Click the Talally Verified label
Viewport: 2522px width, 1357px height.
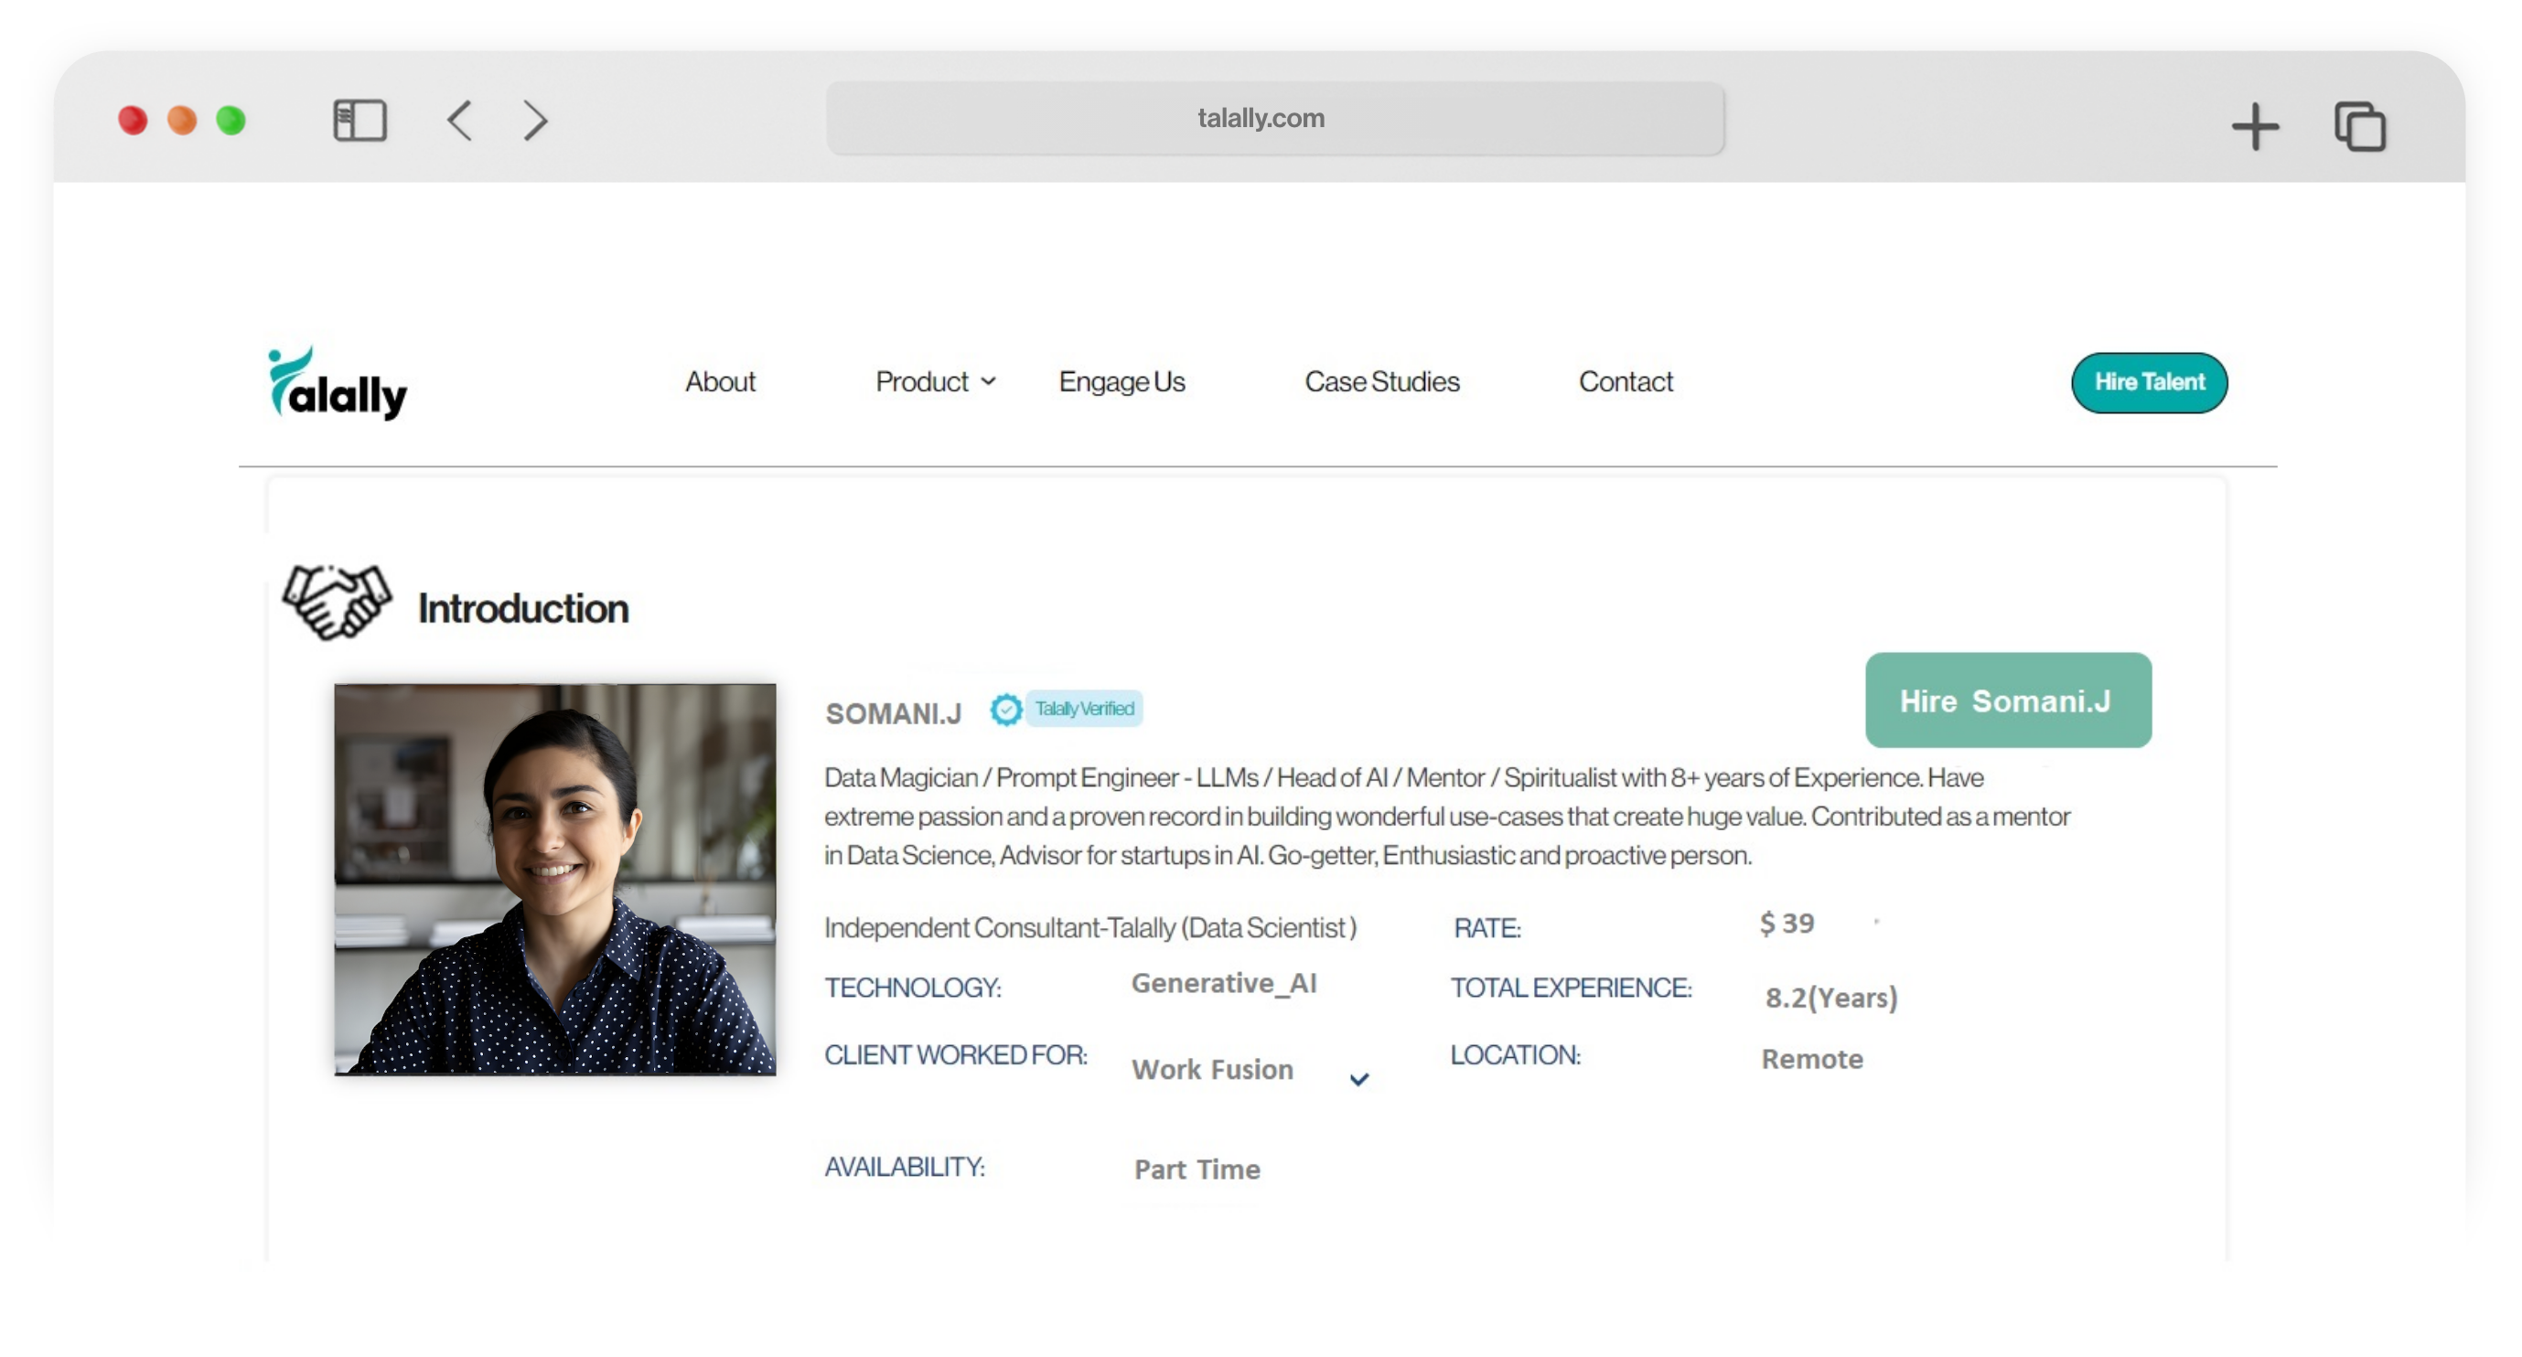coord(1084,709)
